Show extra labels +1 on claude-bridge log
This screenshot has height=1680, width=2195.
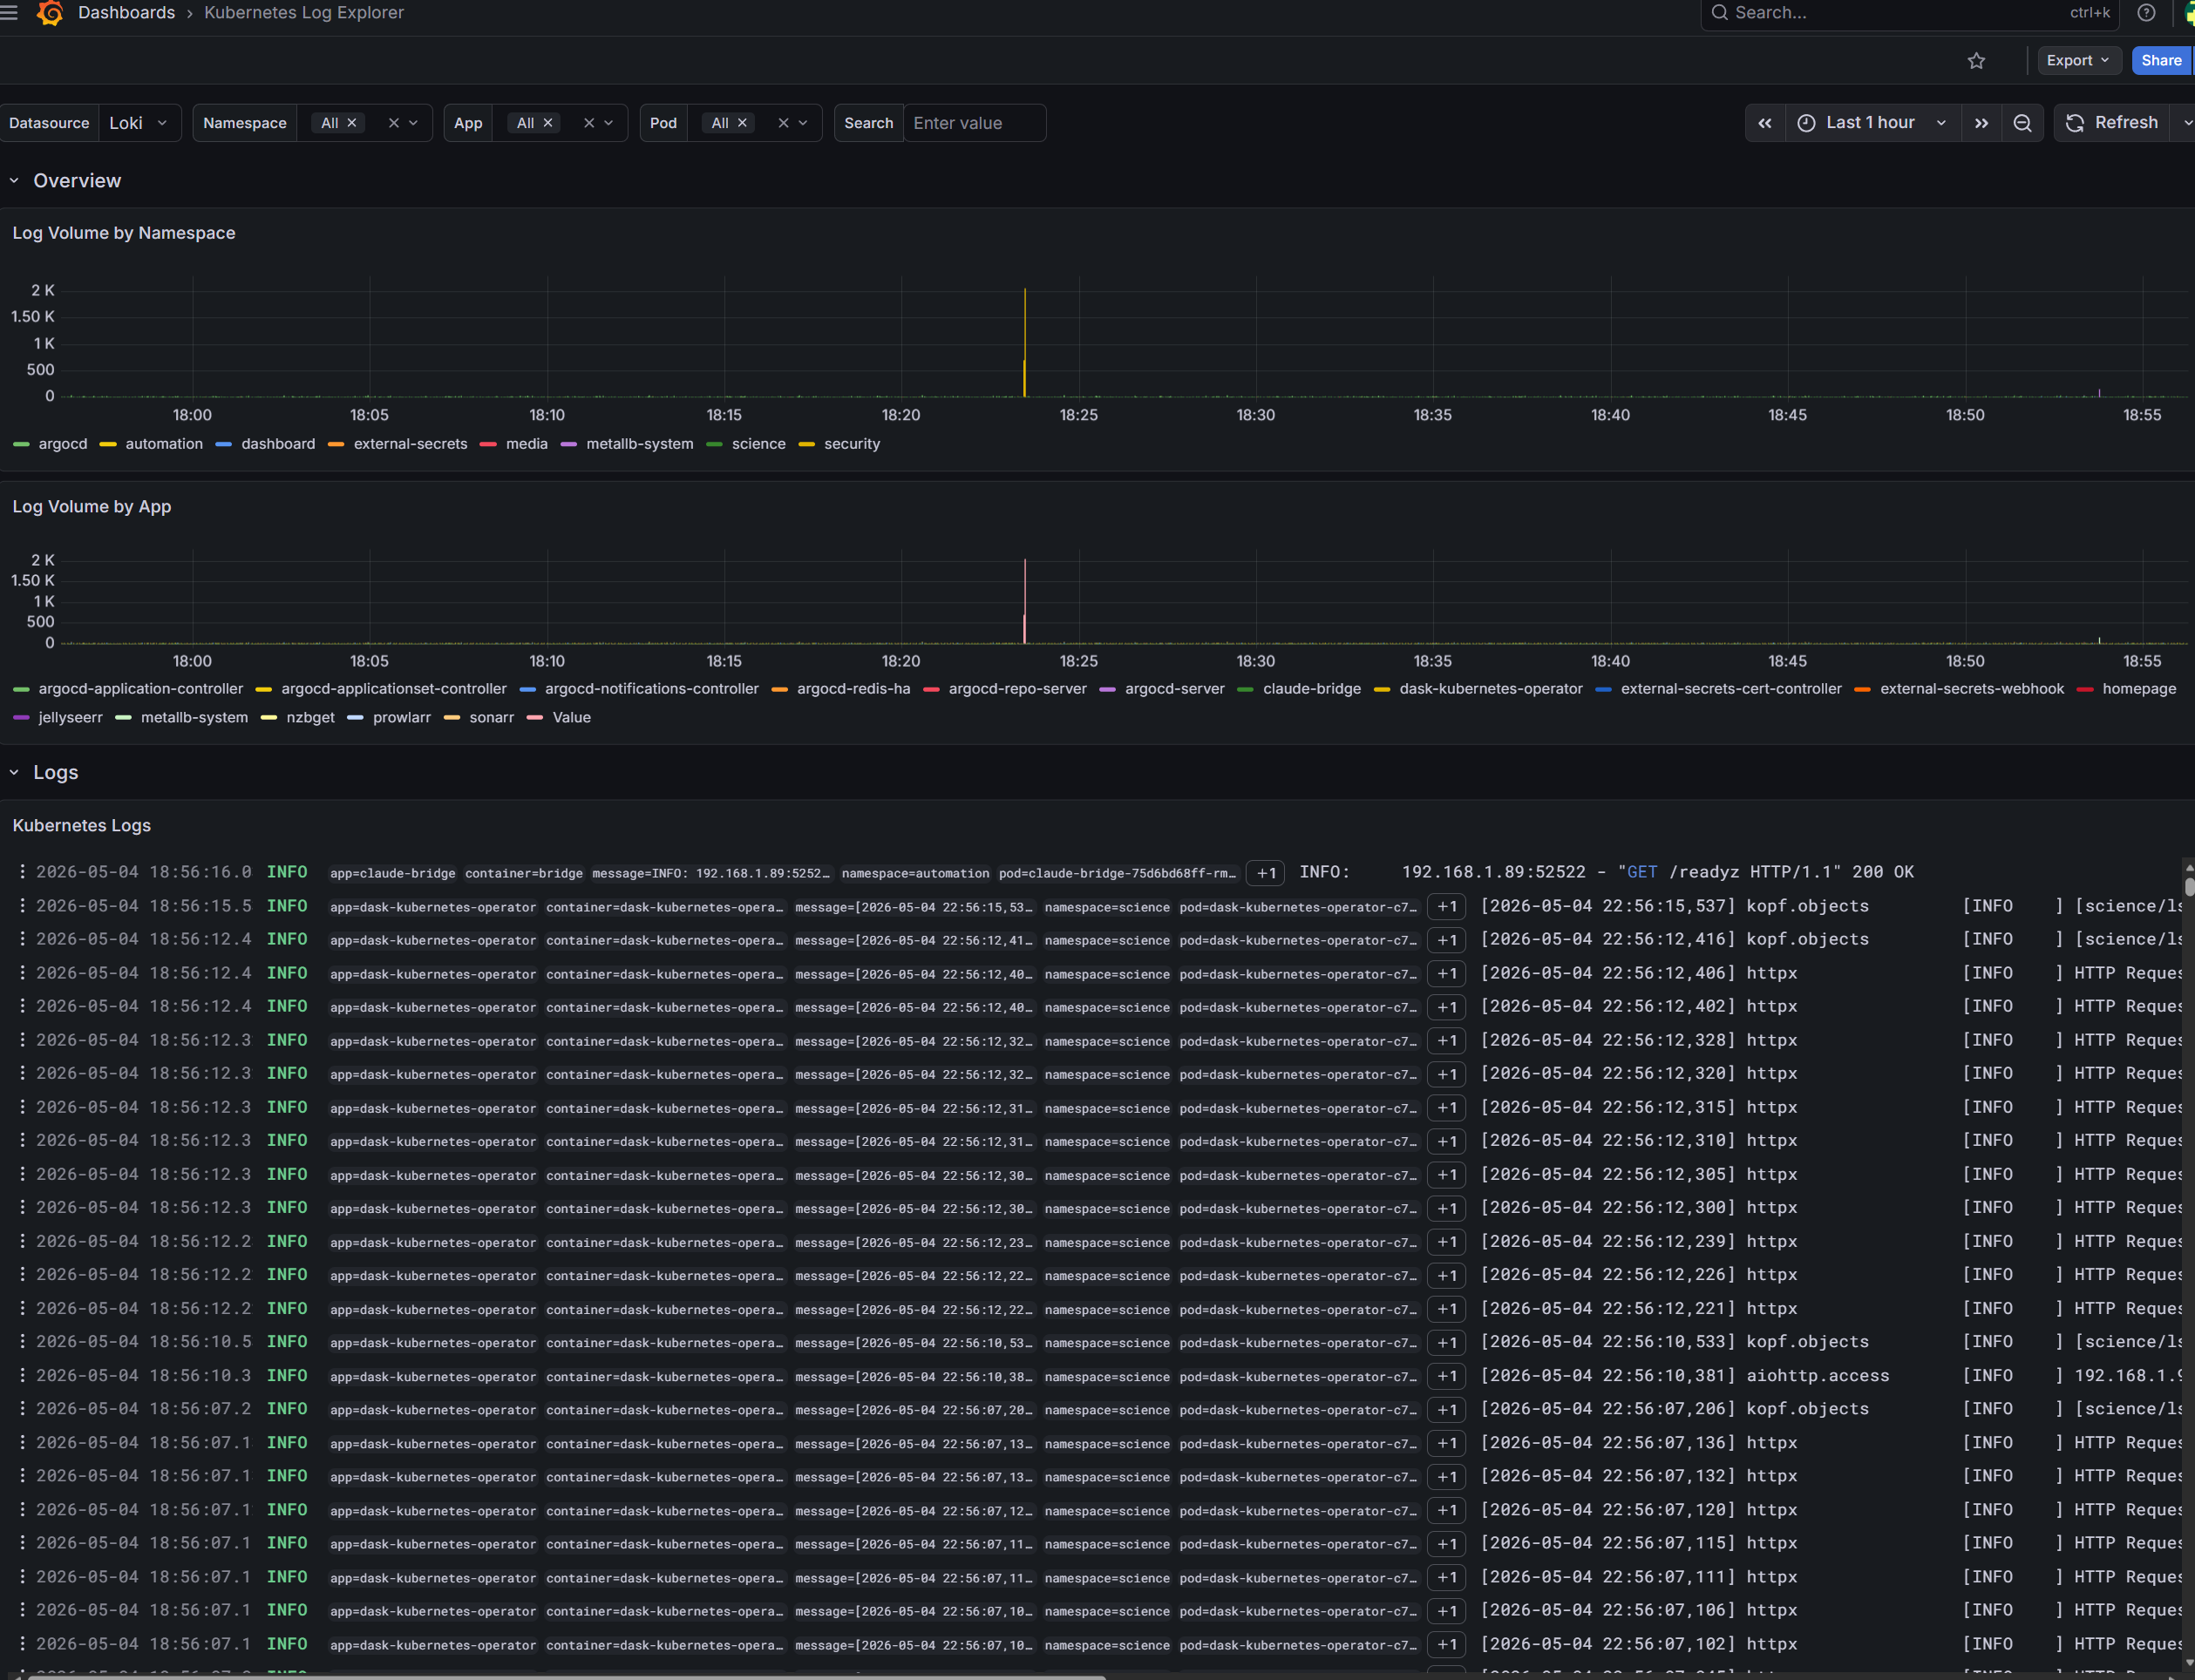(x=1266, y=873)
